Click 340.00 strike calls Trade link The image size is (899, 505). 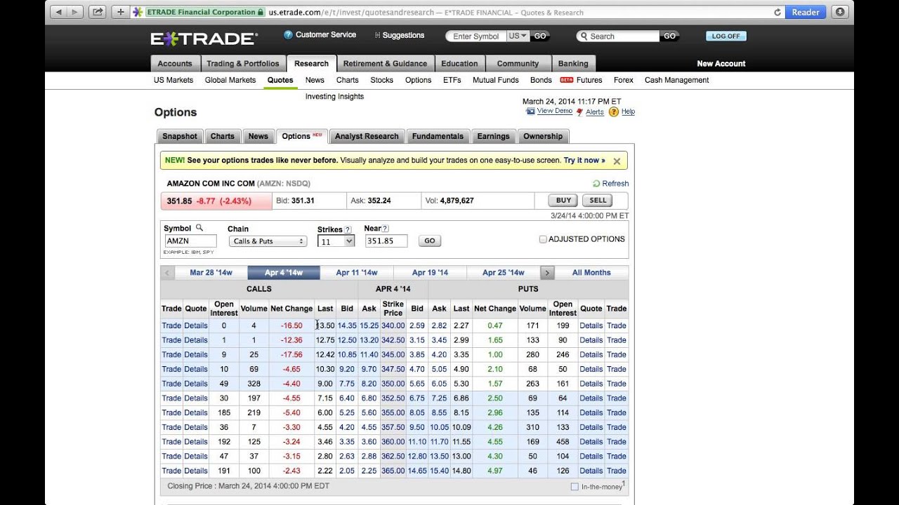pyautogui.click(x=171, y=325)
